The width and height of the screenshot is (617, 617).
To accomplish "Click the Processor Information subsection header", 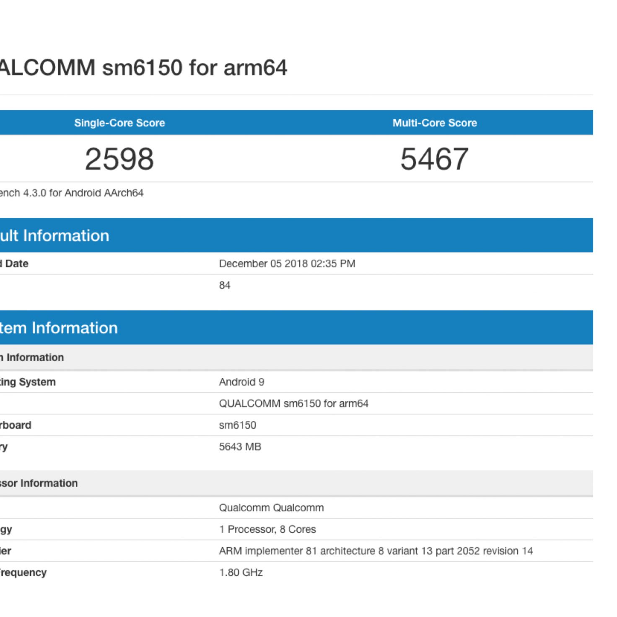I will click(39, 483).
